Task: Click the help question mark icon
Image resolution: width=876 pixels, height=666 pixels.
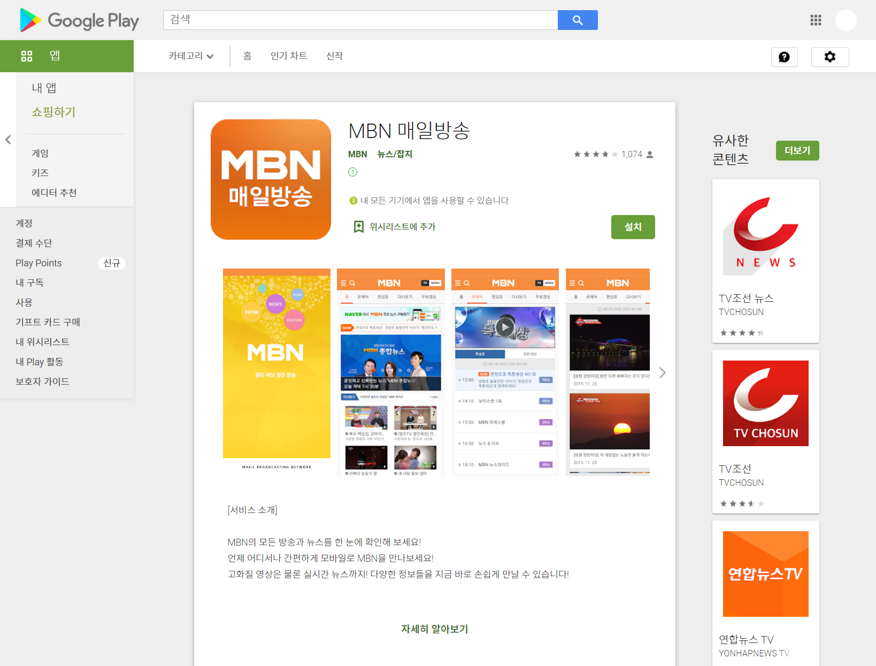Action: click(x=784, y=57)
